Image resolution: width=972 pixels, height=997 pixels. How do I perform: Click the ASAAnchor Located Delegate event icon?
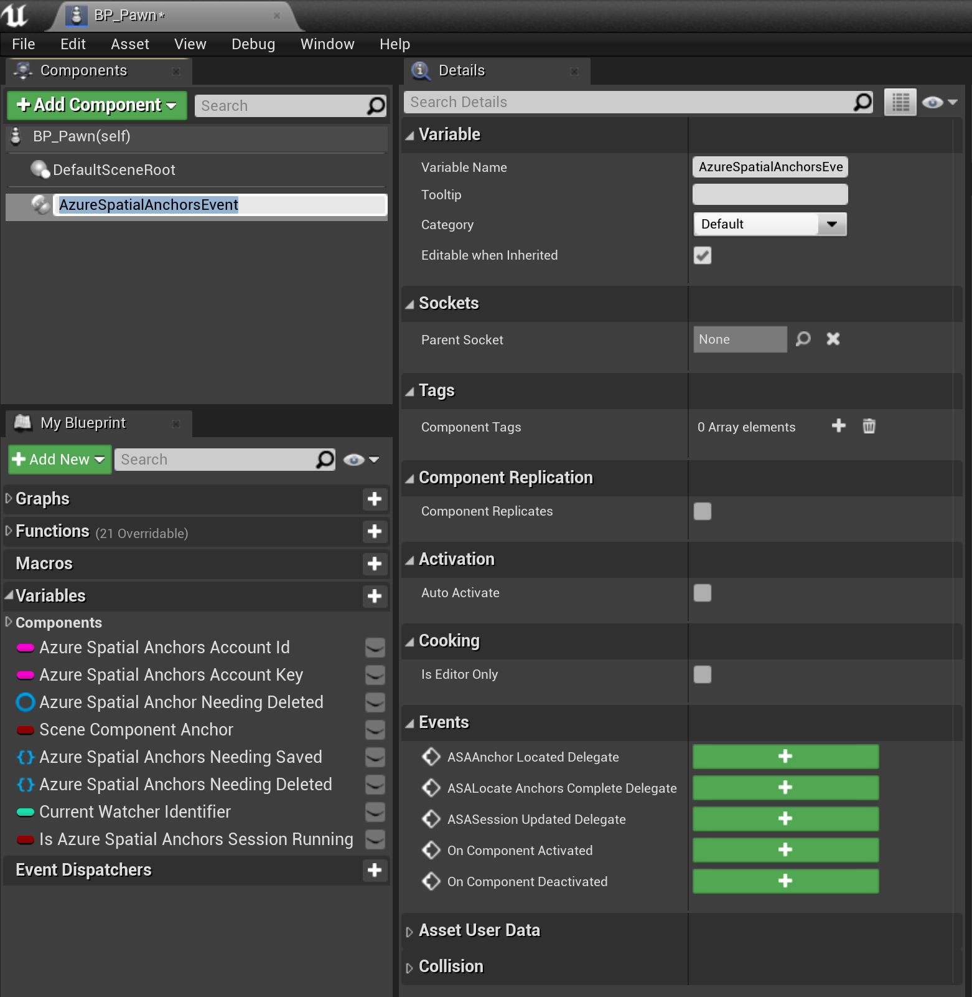click(x=431, y=757)
